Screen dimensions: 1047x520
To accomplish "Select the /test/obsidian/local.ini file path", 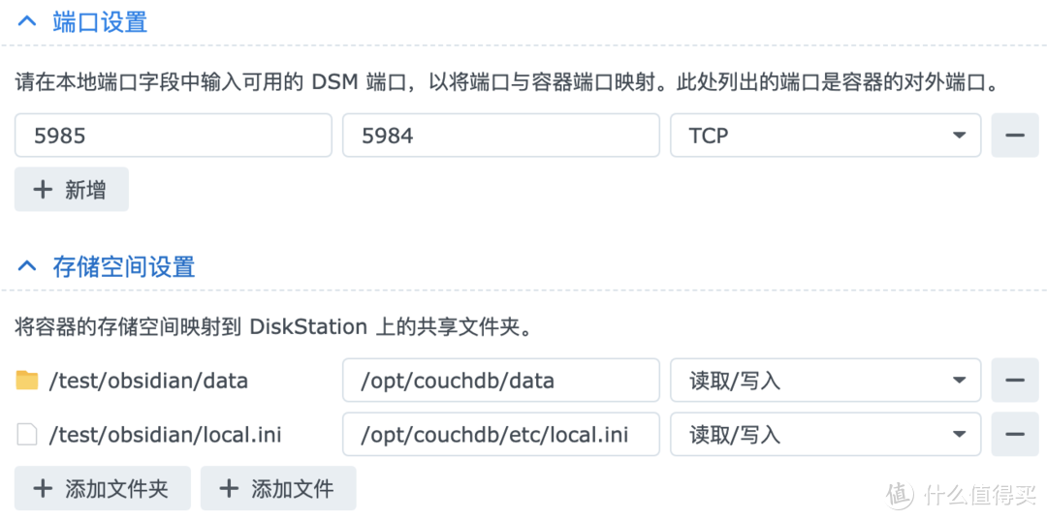I will point(166,435).
